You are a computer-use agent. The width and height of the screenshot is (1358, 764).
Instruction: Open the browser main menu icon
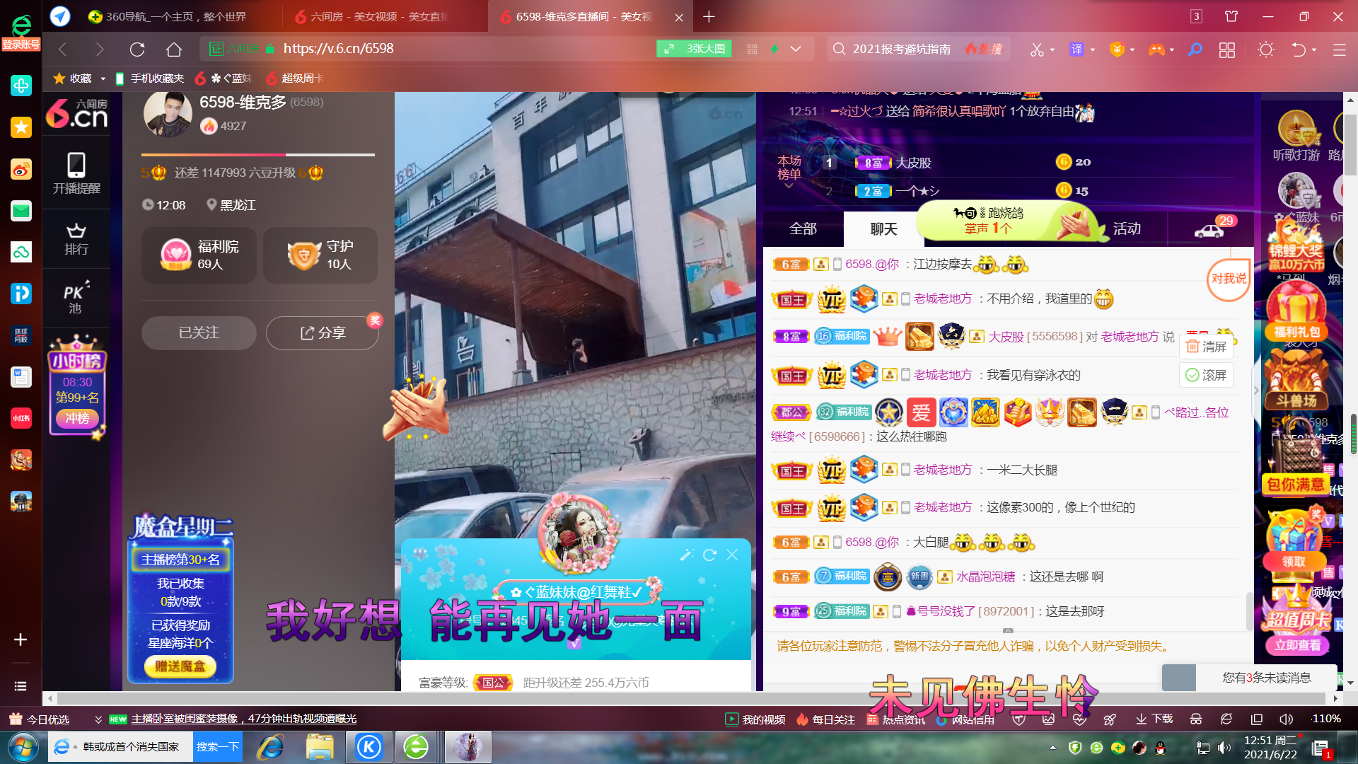pyautogui.click(x=1340, y=50)
